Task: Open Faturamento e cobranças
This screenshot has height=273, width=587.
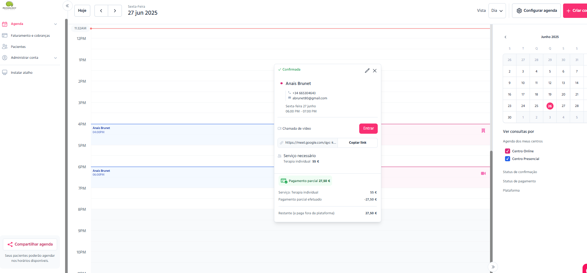Action: pos(30,36)
